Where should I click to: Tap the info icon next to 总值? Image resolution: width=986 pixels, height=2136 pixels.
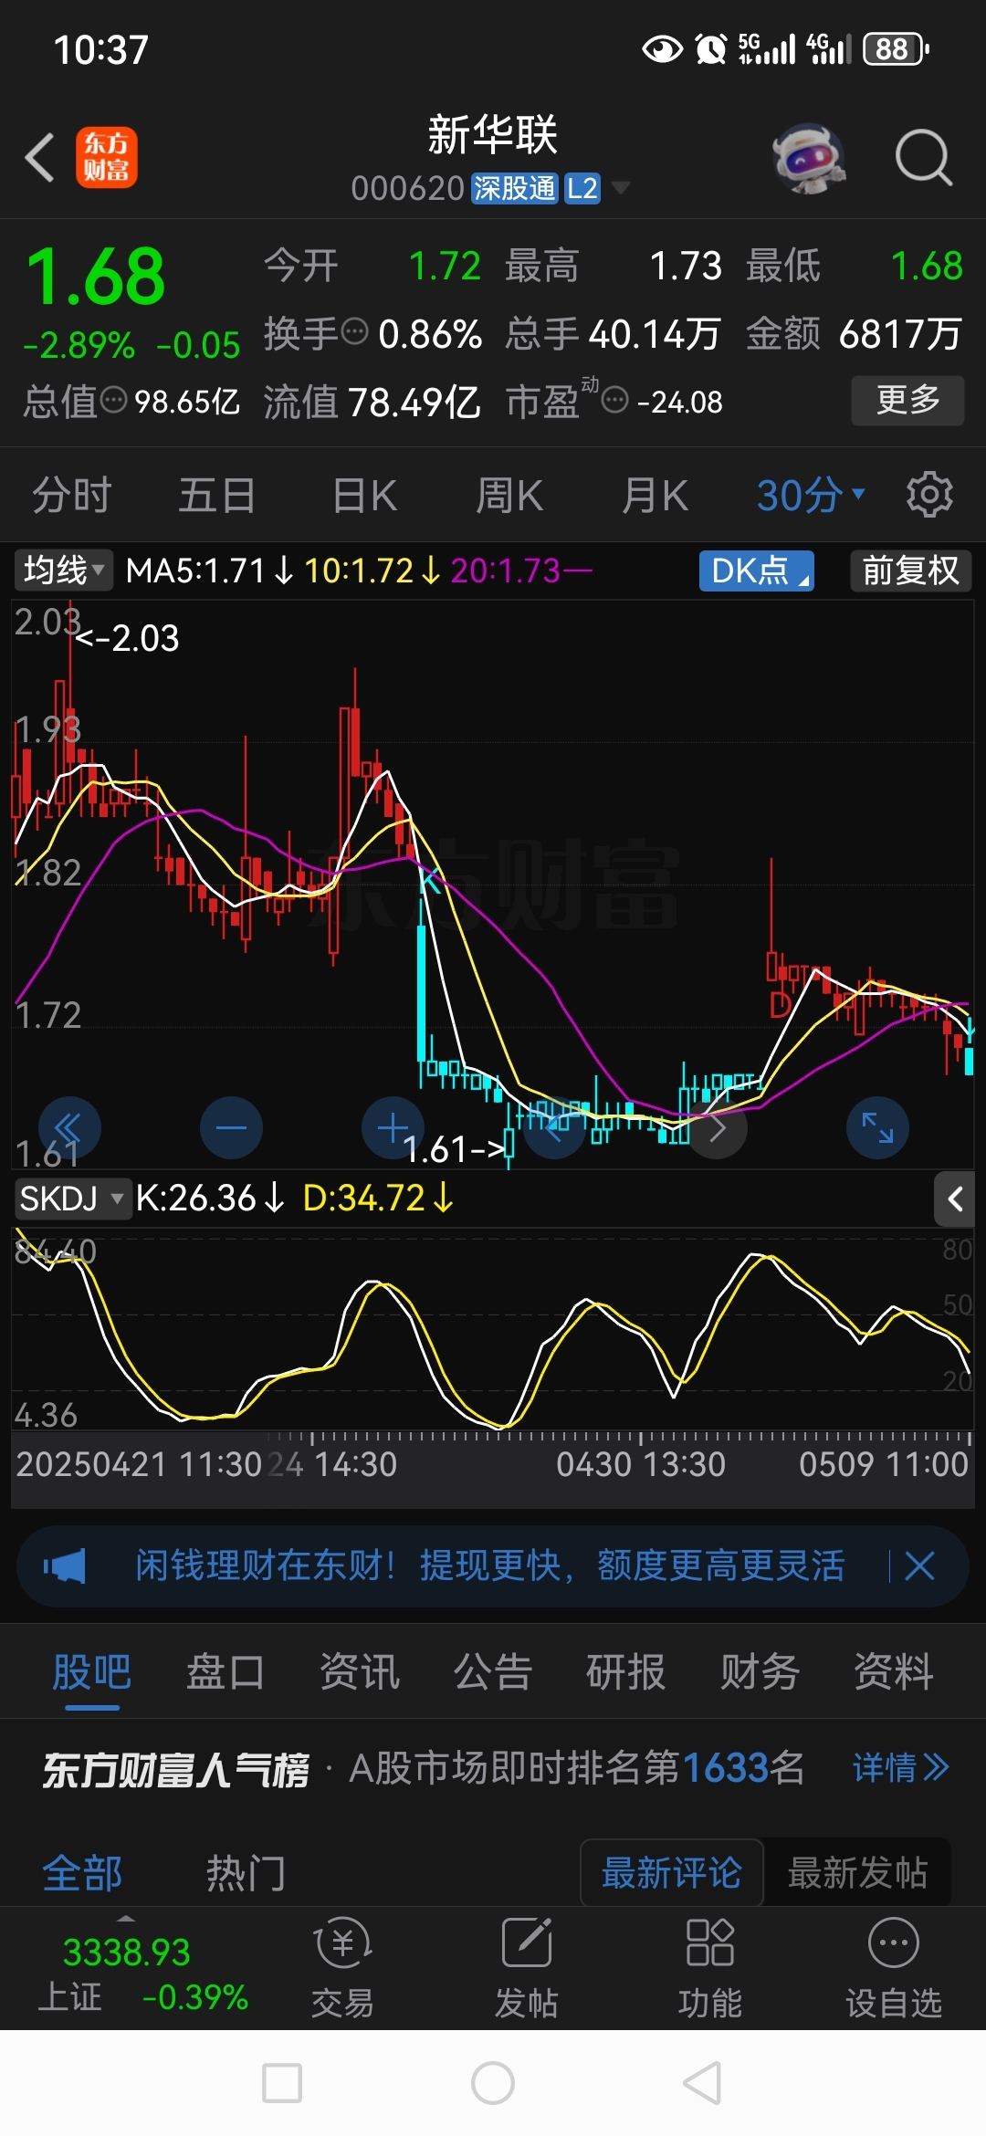point(113,400)
